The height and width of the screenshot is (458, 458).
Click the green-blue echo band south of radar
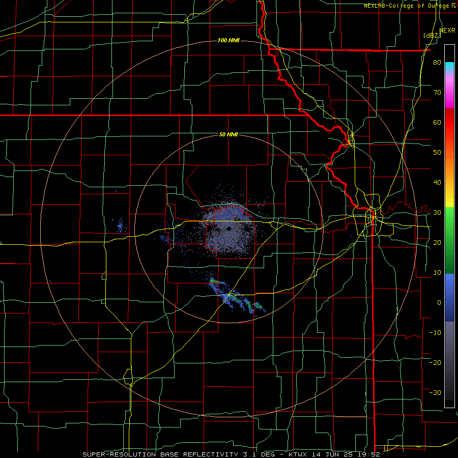[x=237, y=298]
